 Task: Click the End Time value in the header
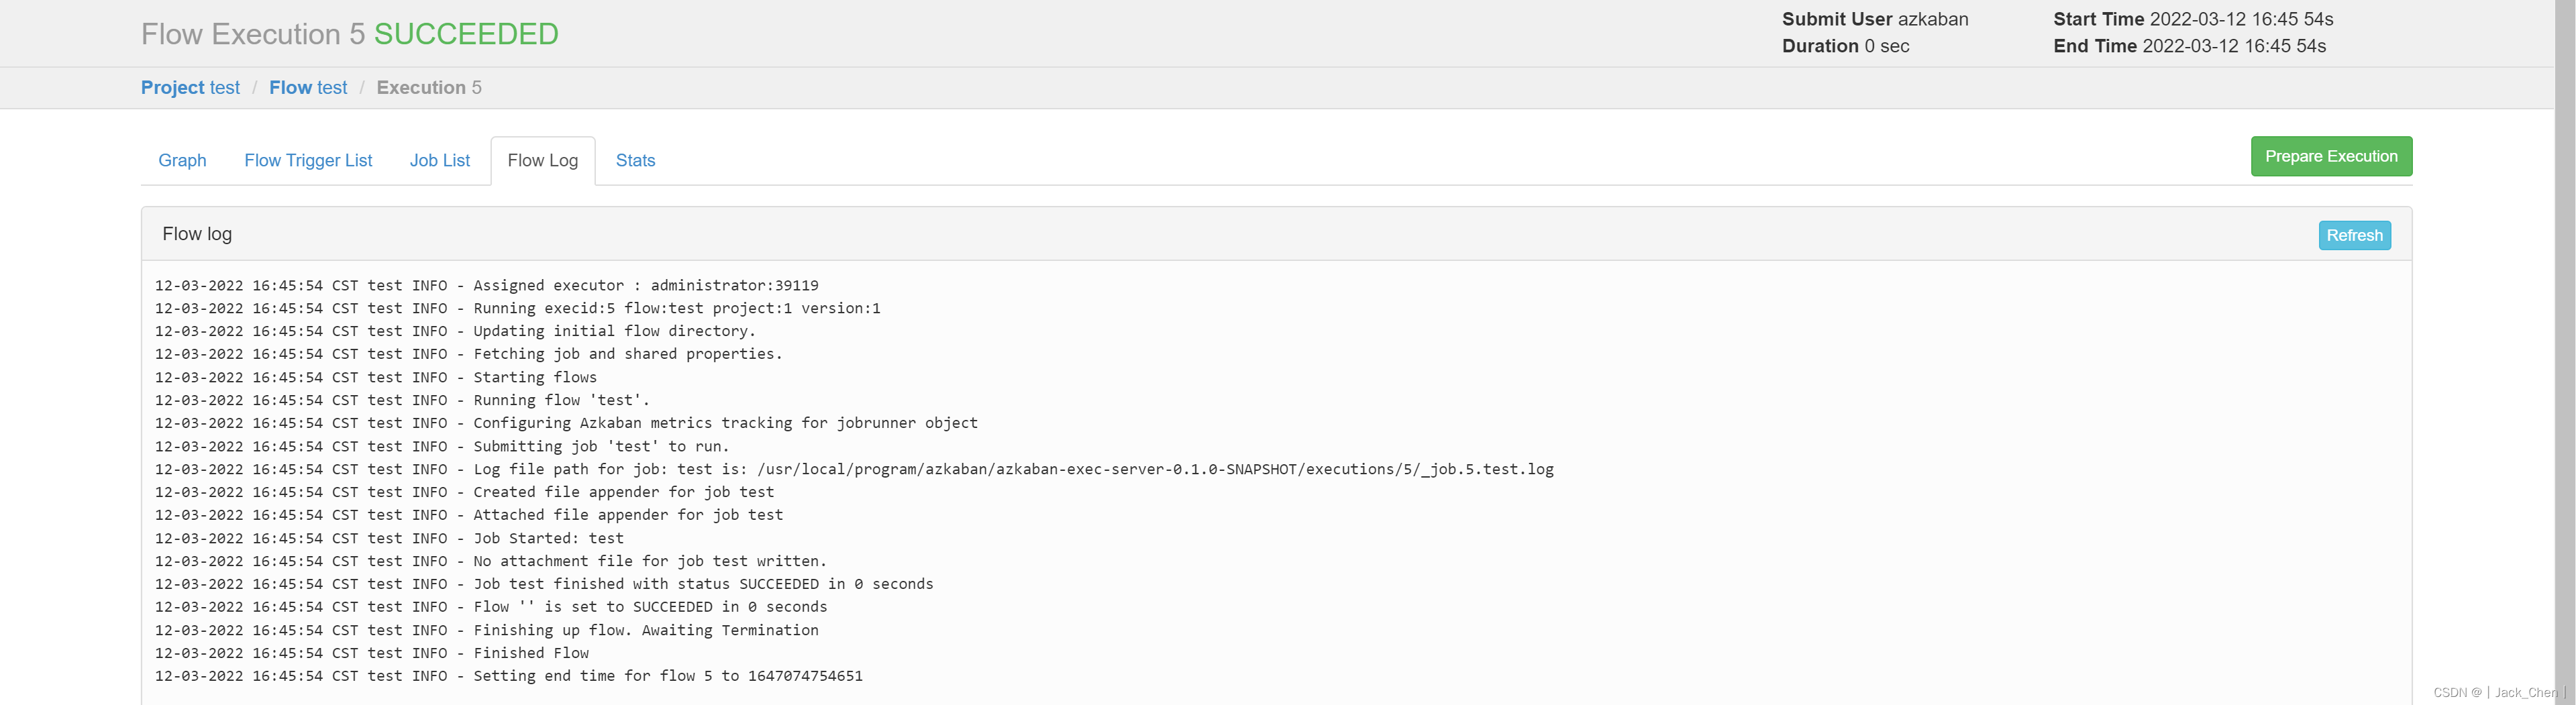click(2233, 46)
